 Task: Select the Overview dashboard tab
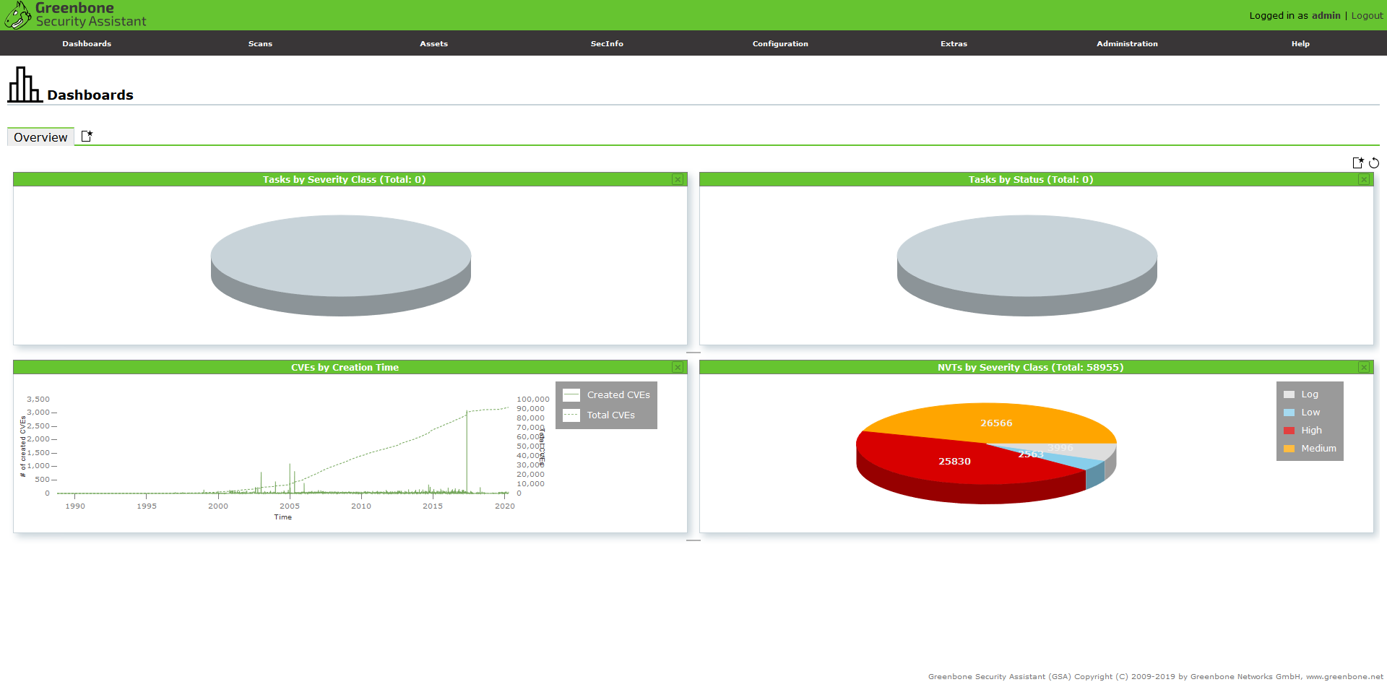[x=40, y=137]
